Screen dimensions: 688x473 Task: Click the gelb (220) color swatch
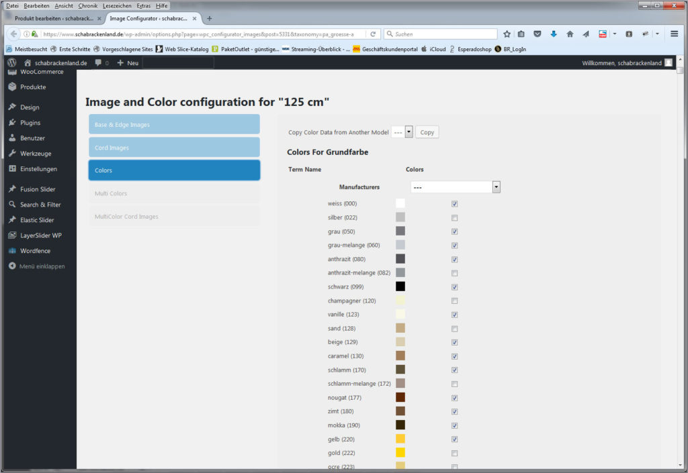400,439
